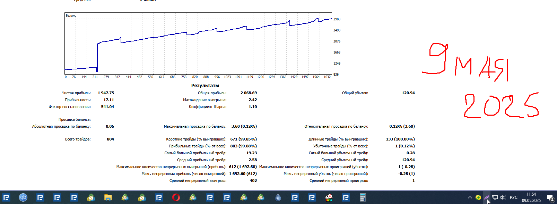Click the Всего трейдов label

(78, 139)
